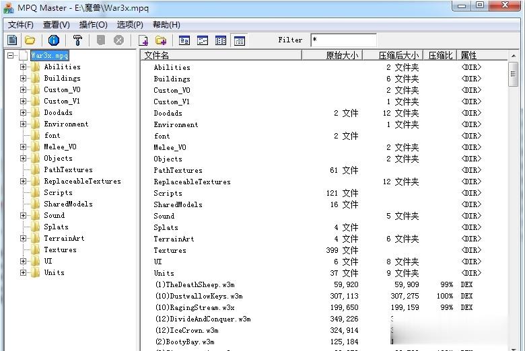
Task: Click the Add folder icon
Action: pyautogui.click(x=161, y=40)
